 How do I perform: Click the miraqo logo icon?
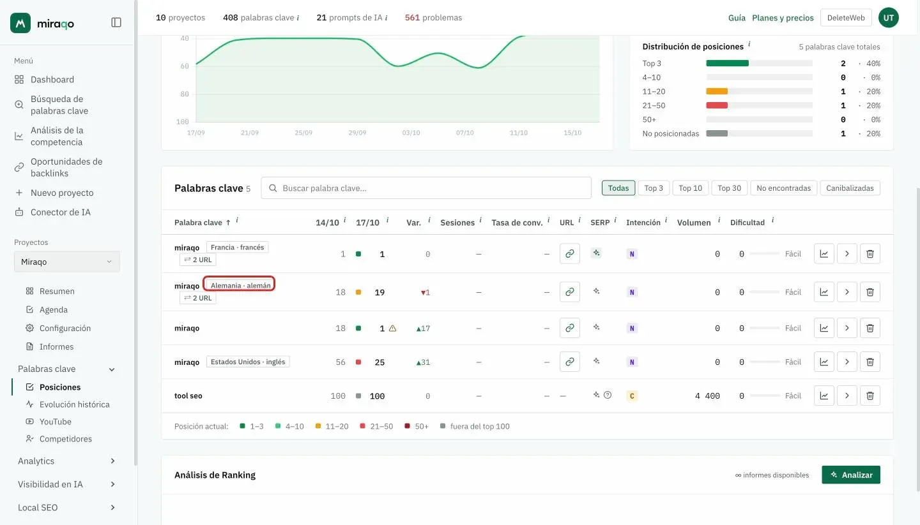coord(20,23)
